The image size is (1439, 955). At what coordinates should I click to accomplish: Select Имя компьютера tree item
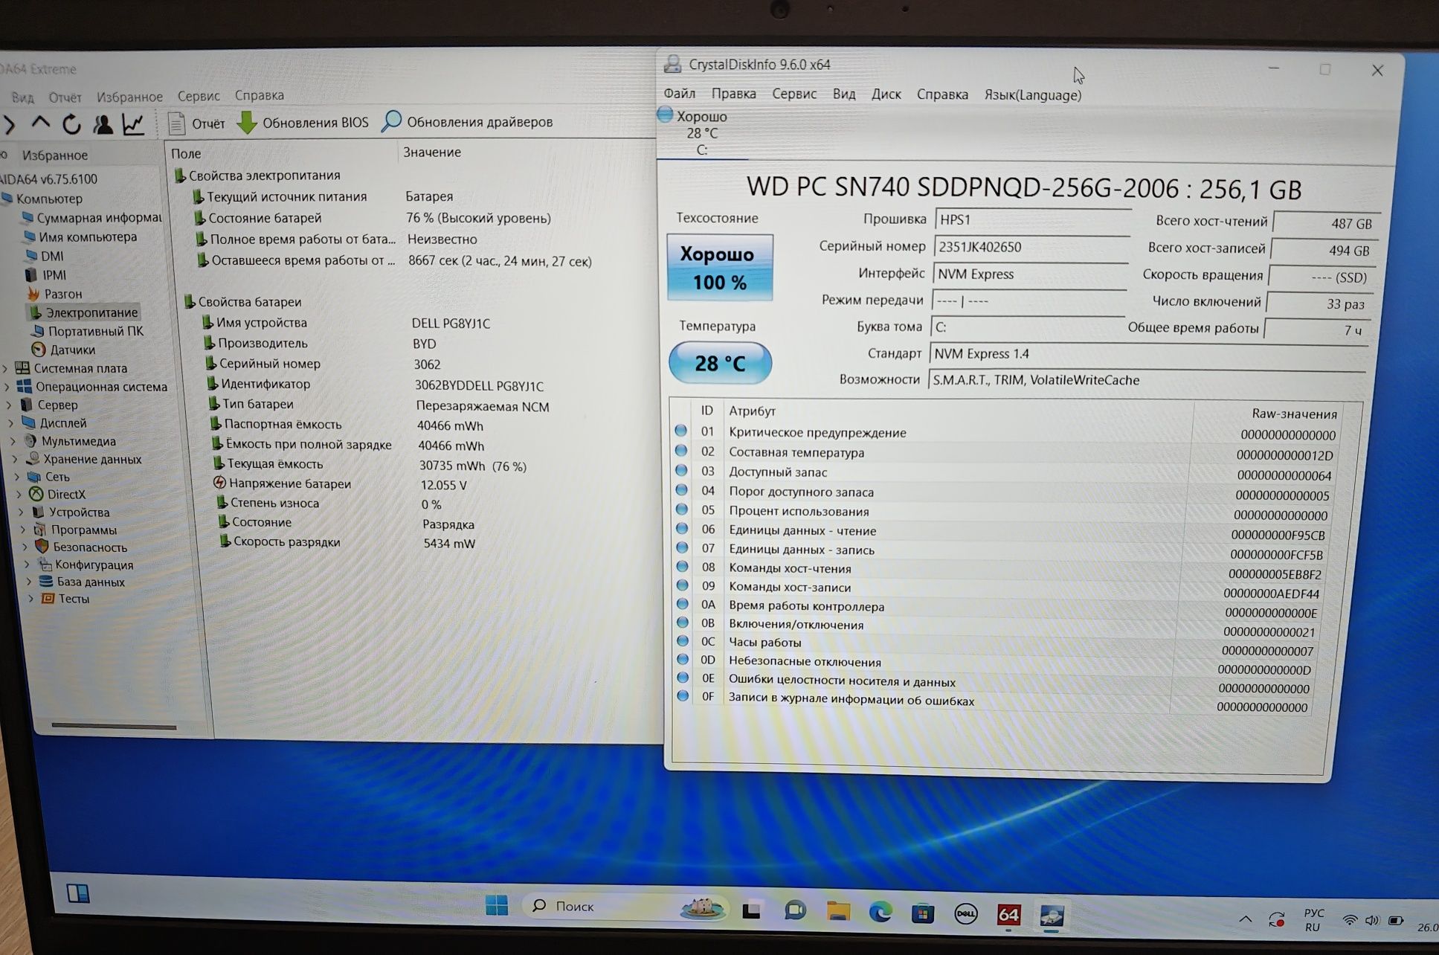point(80,237)
